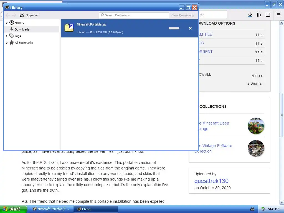
Task: Select Downloads in the Library sidebar
Action: [32, 29]
